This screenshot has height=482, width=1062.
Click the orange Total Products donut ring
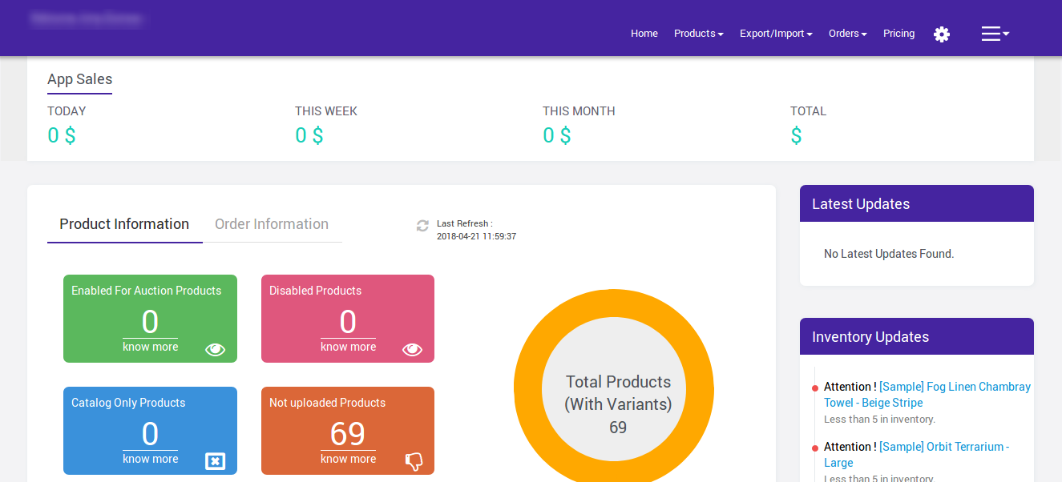[613, 301]
